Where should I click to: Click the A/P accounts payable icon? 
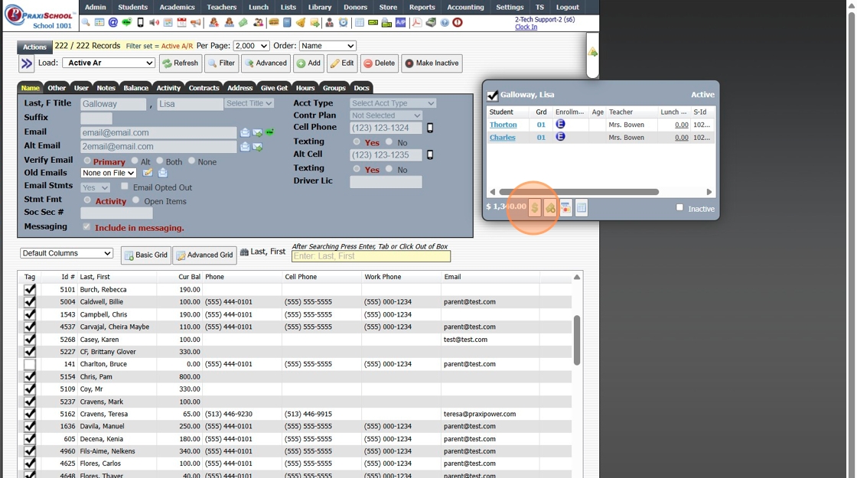tap(400, 23)
